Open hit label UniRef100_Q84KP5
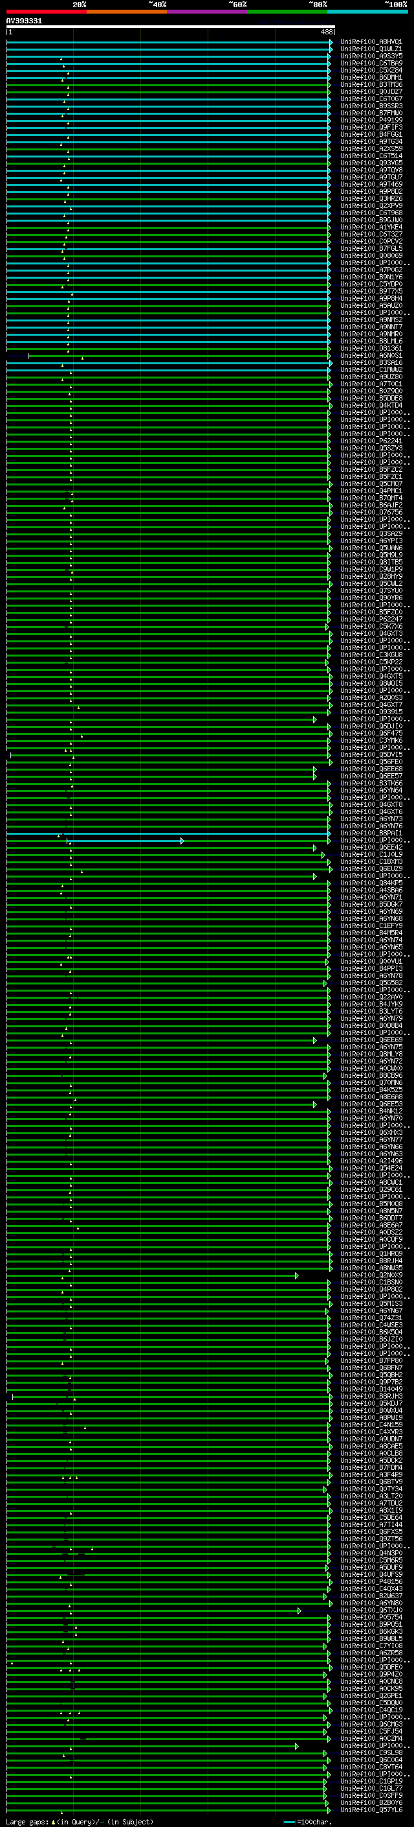Screen dimensions: 414x1827 point(371,883)
